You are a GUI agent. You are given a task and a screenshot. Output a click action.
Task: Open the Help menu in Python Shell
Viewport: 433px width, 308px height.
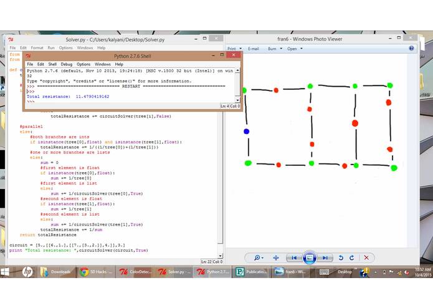(119, 64)
